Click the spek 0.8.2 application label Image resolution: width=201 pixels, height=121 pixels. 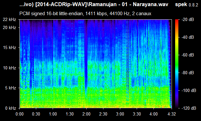pos(186,5)
